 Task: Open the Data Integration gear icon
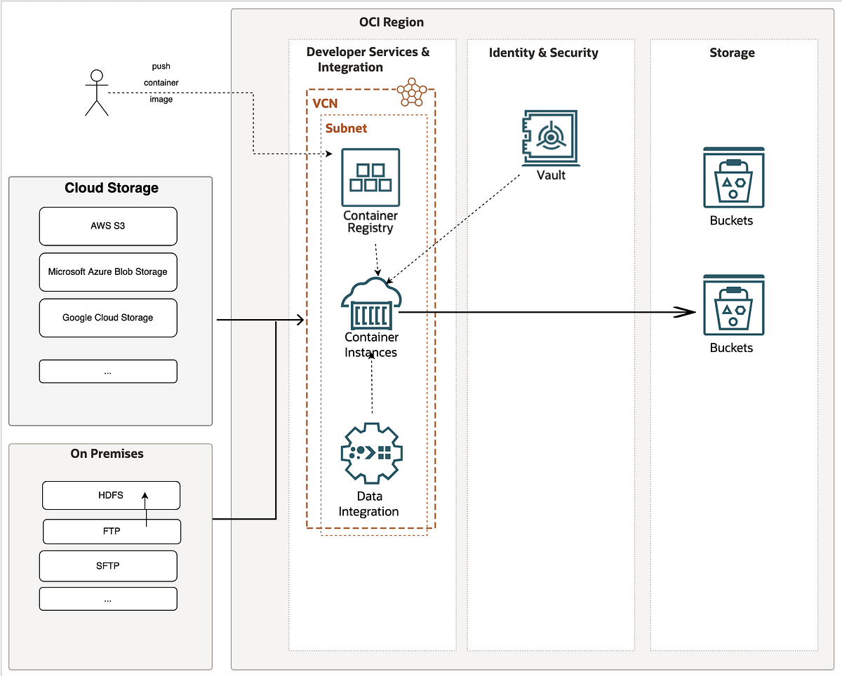370,454
